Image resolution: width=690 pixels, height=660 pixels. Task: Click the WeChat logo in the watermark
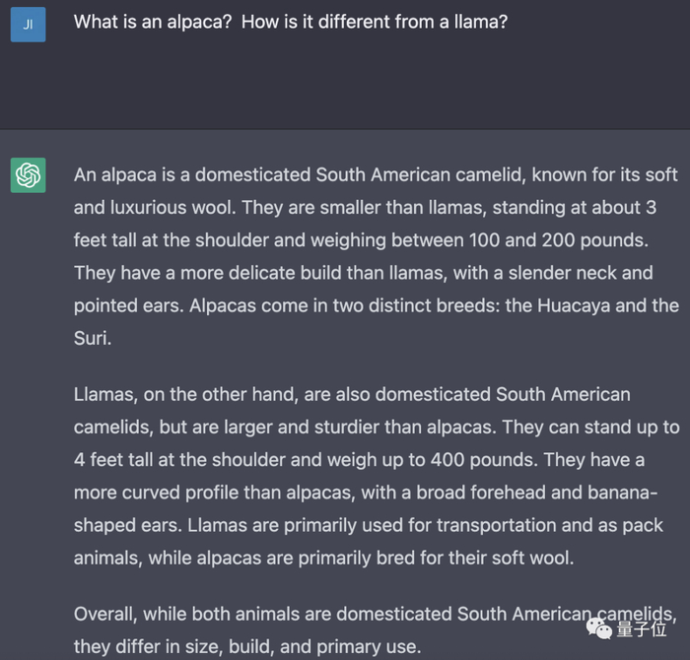598,627
